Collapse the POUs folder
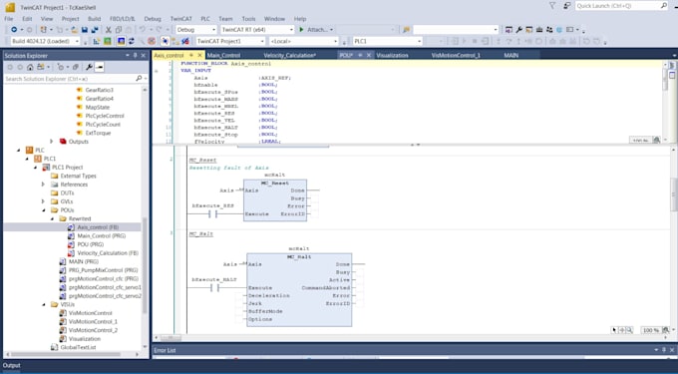This screenshot has width=678, height=374. click(43, 210)
